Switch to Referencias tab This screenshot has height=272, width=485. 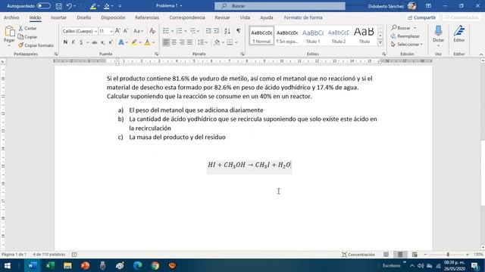click(x=147, y=17)
